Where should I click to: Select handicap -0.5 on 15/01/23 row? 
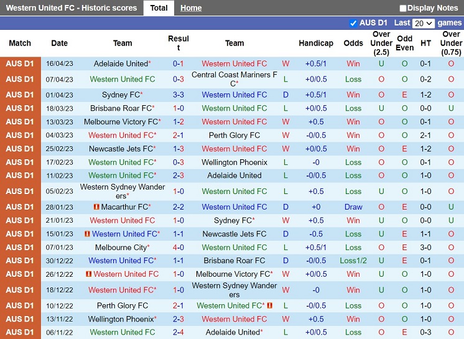(316, 234)
